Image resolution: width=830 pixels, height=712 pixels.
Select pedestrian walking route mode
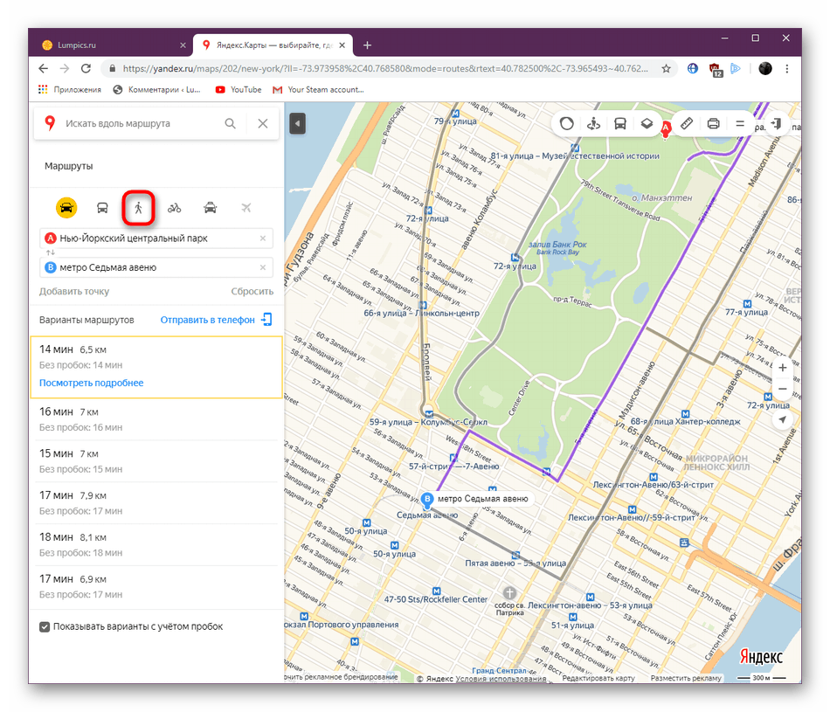138,208
